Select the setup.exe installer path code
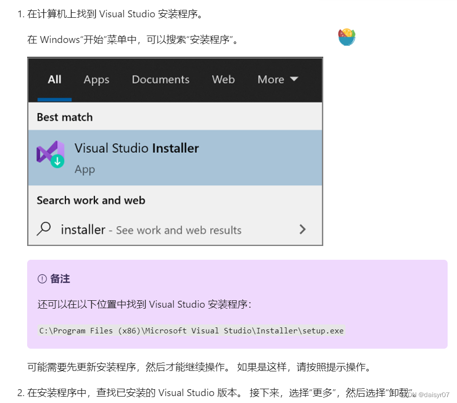457x403 pixels. click(191, 331)
